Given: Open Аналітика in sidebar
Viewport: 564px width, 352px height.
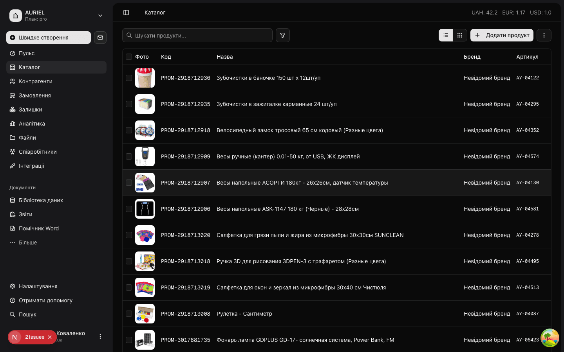Looking at the screenshot, I should pyautogui.click(x=56, y=124).
